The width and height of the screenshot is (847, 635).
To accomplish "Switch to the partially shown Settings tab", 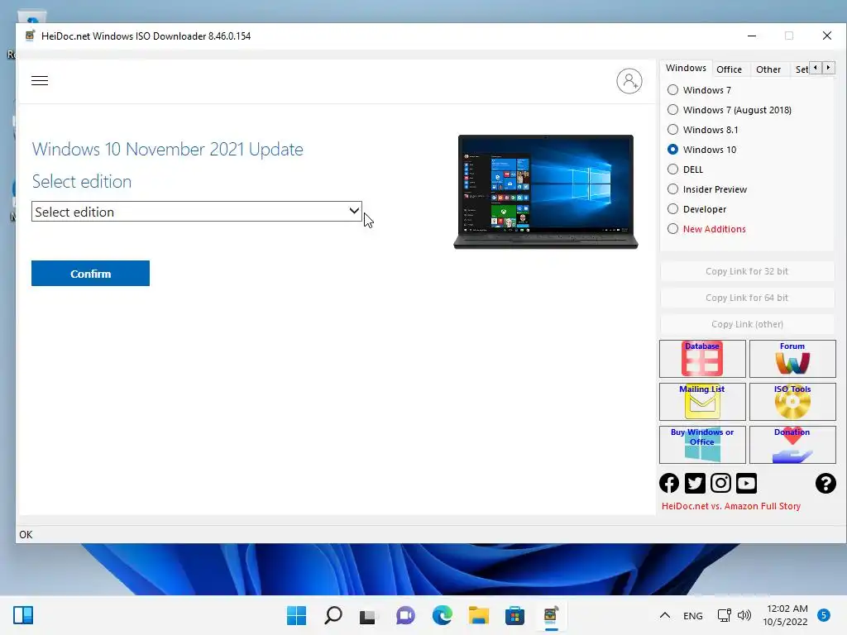I will 801,69.
